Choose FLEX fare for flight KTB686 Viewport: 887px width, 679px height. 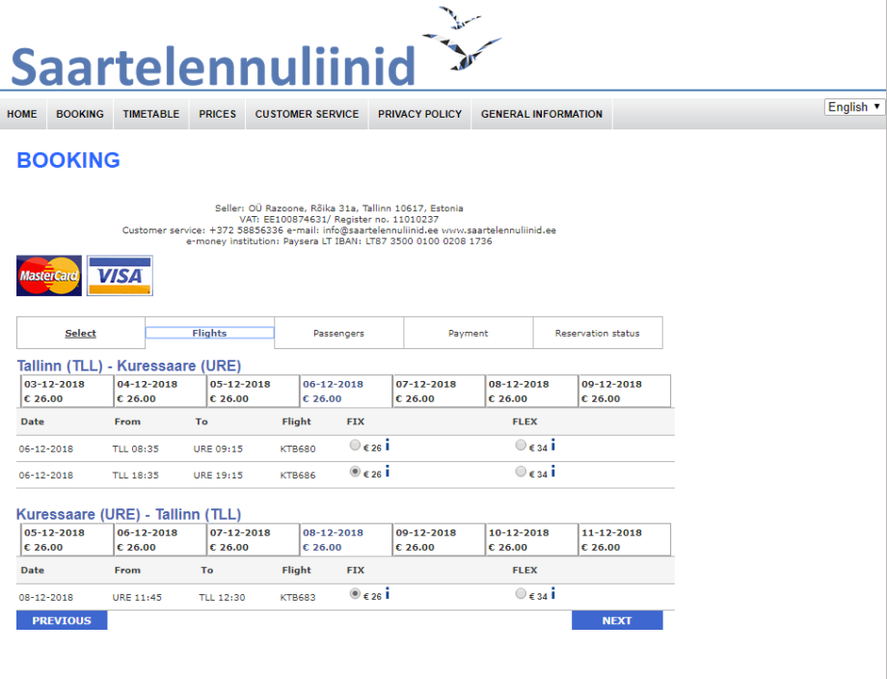pos(521,473)
